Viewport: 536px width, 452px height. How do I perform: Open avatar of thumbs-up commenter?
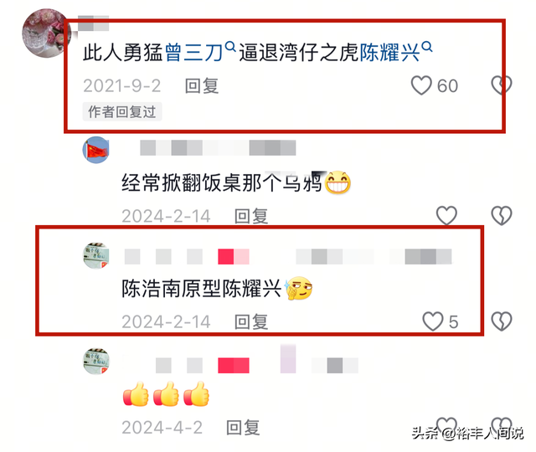(96, 361)
